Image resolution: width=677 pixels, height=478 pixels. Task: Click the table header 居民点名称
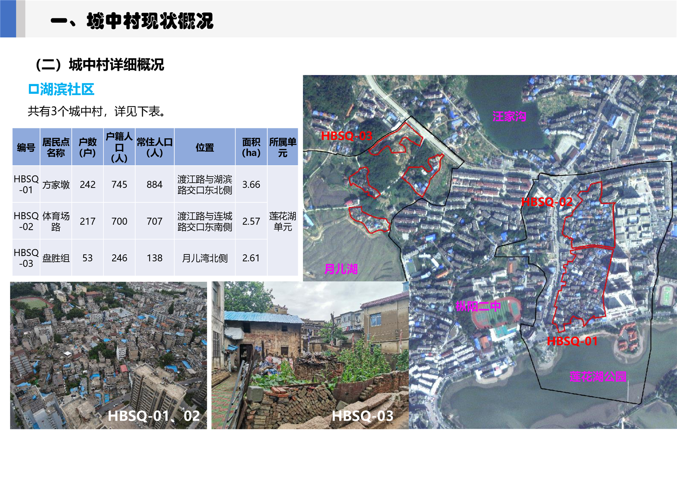pos(56,147)
